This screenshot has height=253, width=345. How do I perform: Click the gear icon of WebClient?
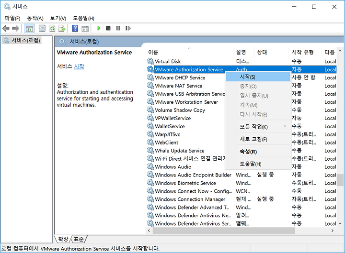pyautogui.click(x=150, y=143)
